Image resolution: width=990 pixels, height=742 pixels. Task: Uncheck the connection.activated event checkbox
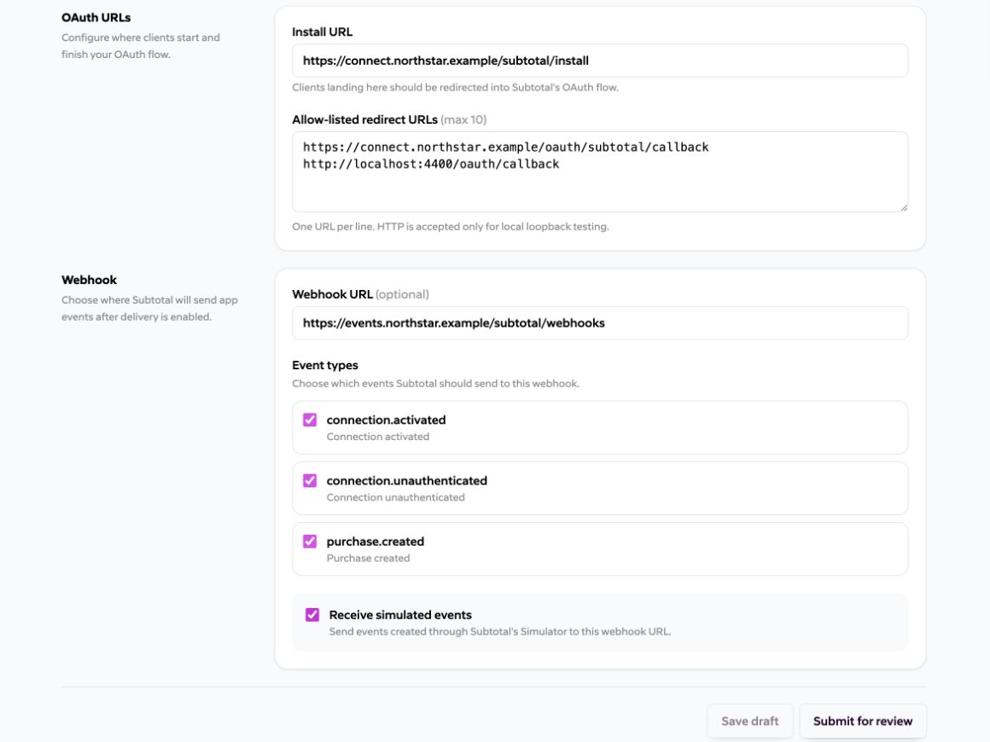[309, 420]
